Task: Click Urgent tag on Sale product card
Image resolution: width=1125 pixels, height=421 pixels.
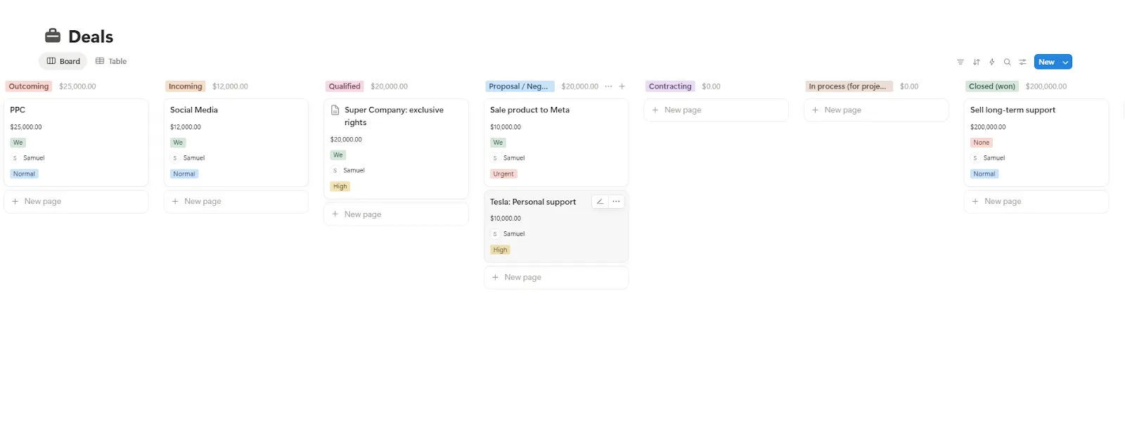Action: point(503,174)
